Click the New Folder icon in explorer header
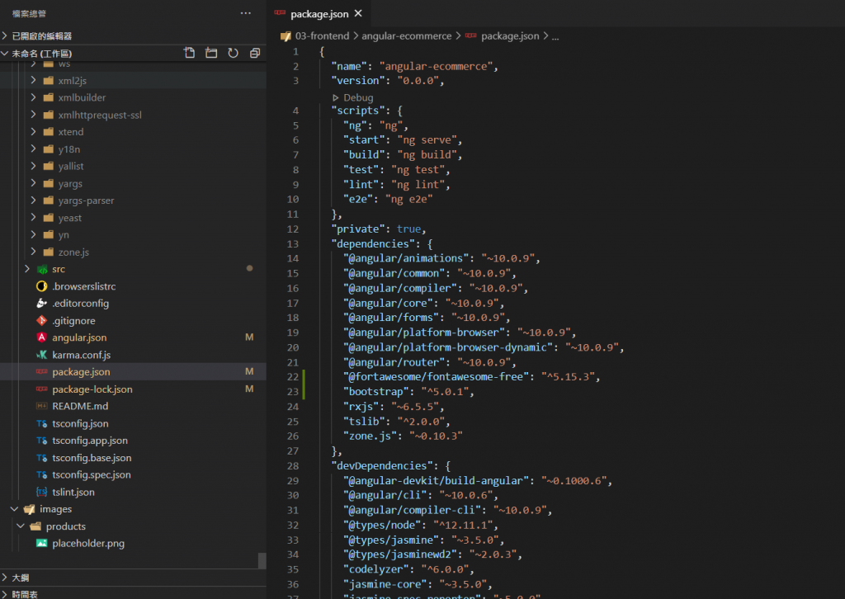 tap(211, 53)
